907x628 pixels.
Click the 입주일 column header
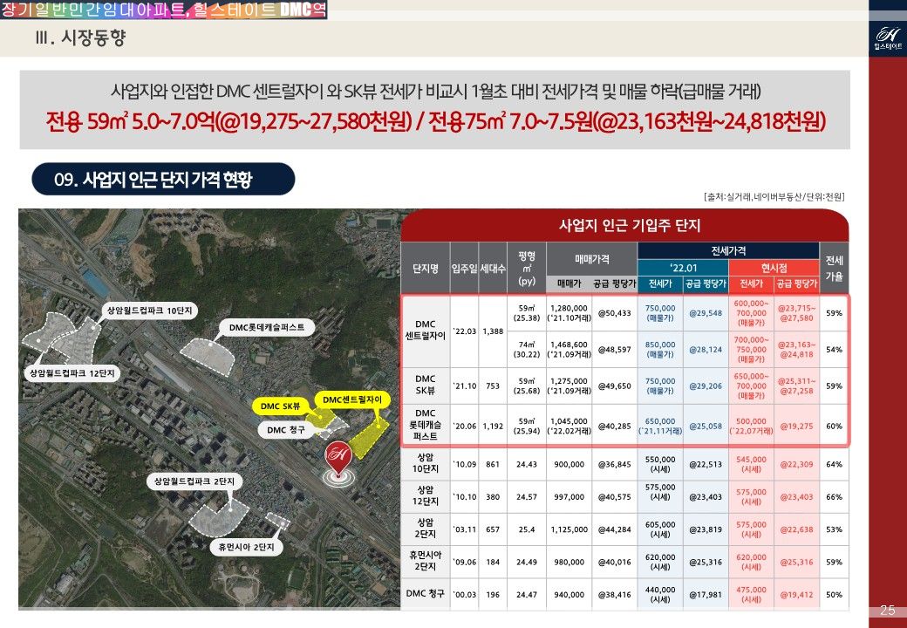[x=465, y=269]
